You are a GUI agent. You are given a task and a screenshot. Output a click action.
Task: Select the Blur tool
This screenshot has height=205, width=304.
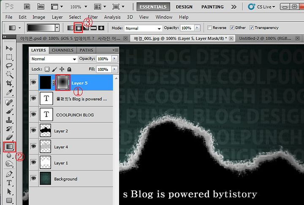(x=9, y=155)
